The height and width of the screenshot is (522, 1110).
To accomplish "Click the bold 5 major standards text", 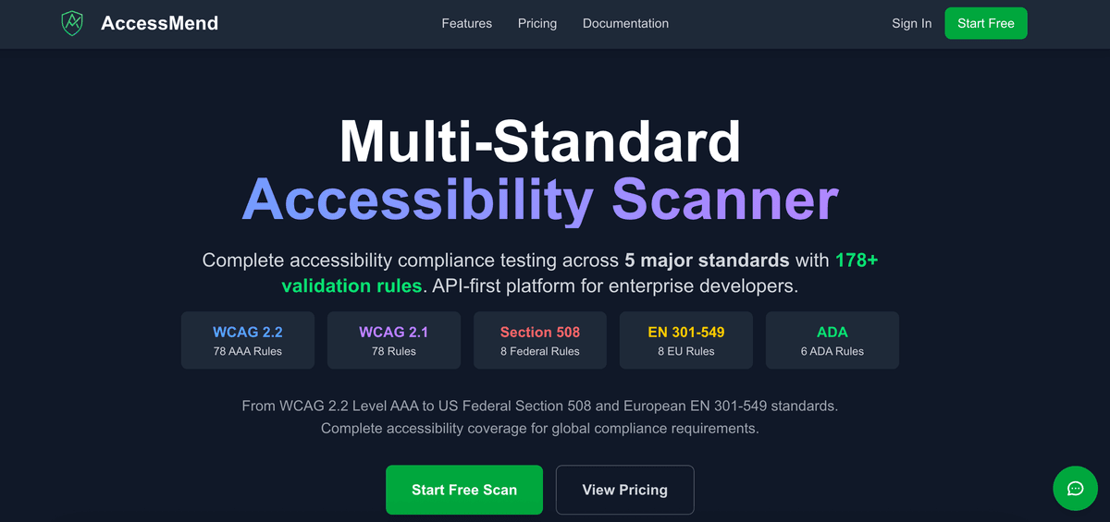I will pyautogui.click(x=707, y=261).
